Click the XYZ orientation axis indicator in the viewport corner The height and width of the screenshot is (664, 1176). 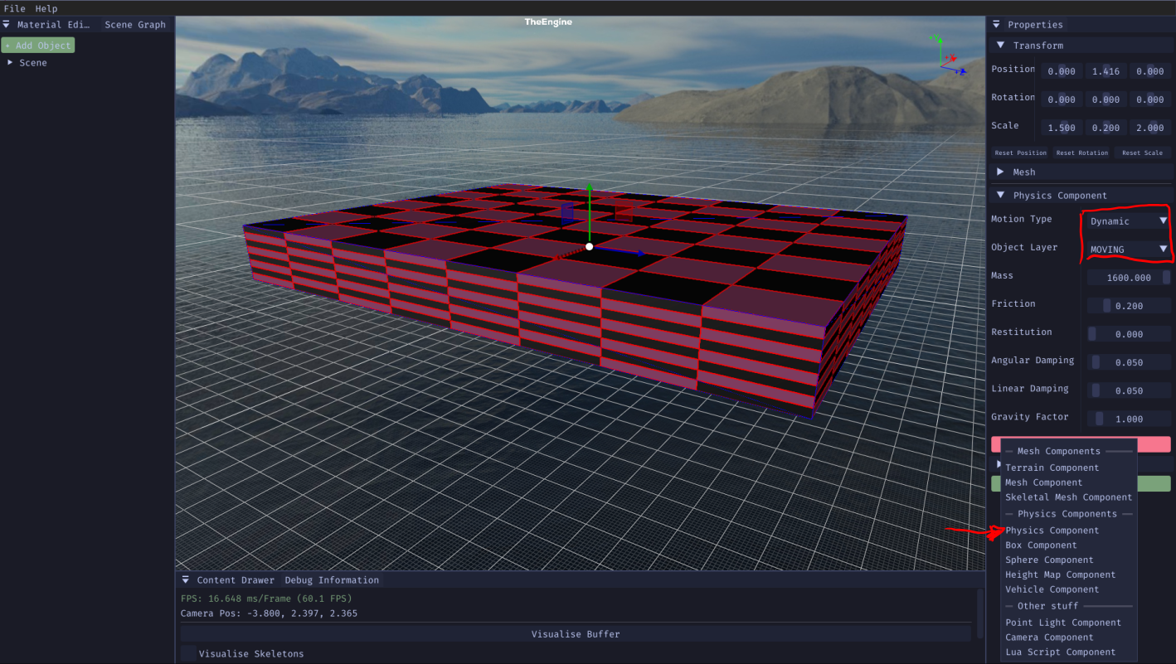949,55
